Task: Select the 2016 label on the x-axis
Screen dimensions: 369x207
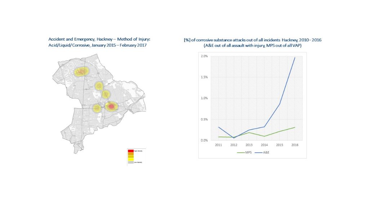Action: (295, 145)
